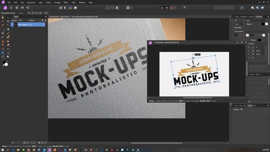Click the rotation angle field in Transform
The image size is (270, 152).
click(260, 47)
